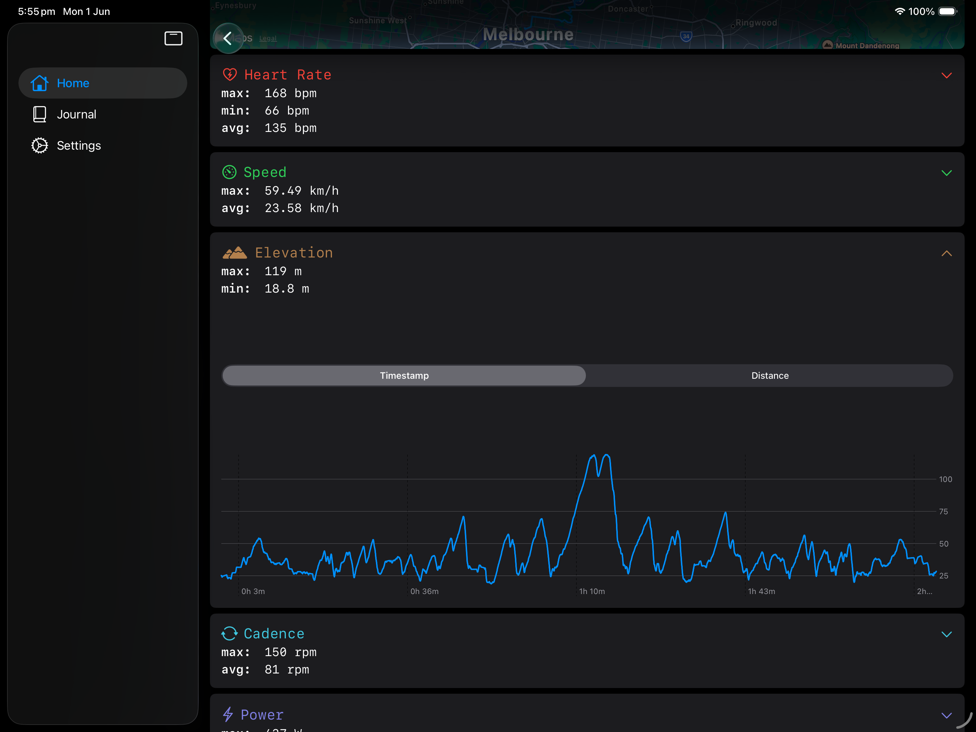Switch chart axis to Timestamp
Image resolution: width=976 pixels, height=732 pixels.
pyautogui.click(x=404, y=376)
